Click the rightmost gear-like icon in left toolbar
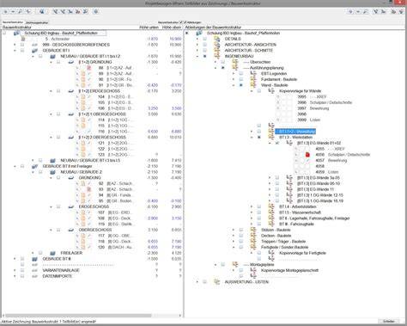 [96, 11]
